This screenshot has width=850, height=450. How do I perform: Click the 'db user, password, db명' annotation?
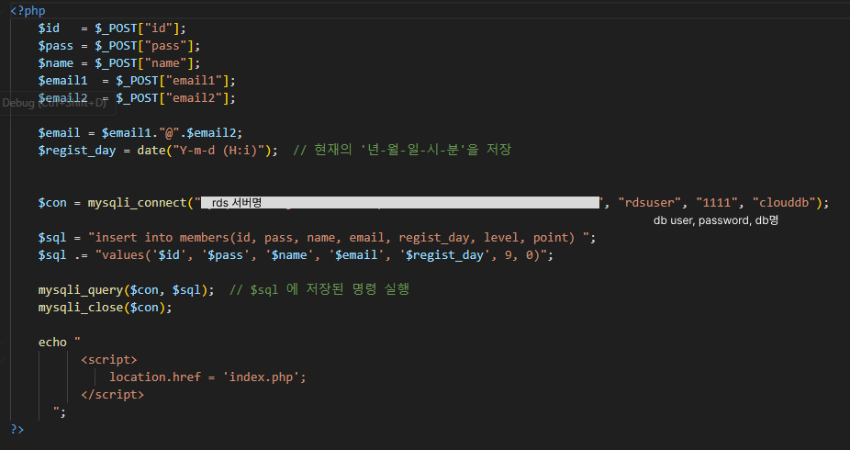[x=716, y=220]
